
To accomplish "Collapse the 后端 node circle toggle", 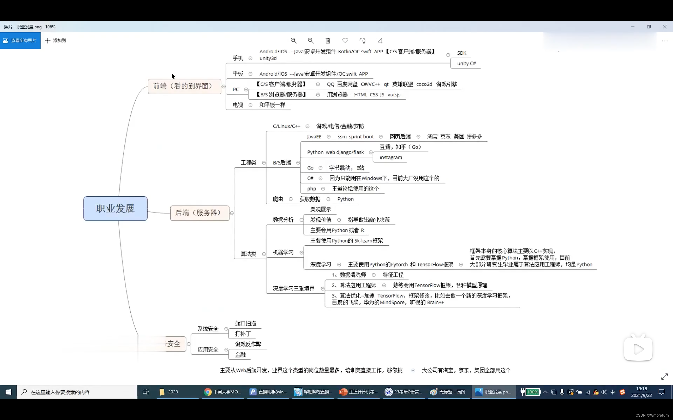I will click(232, 213).
